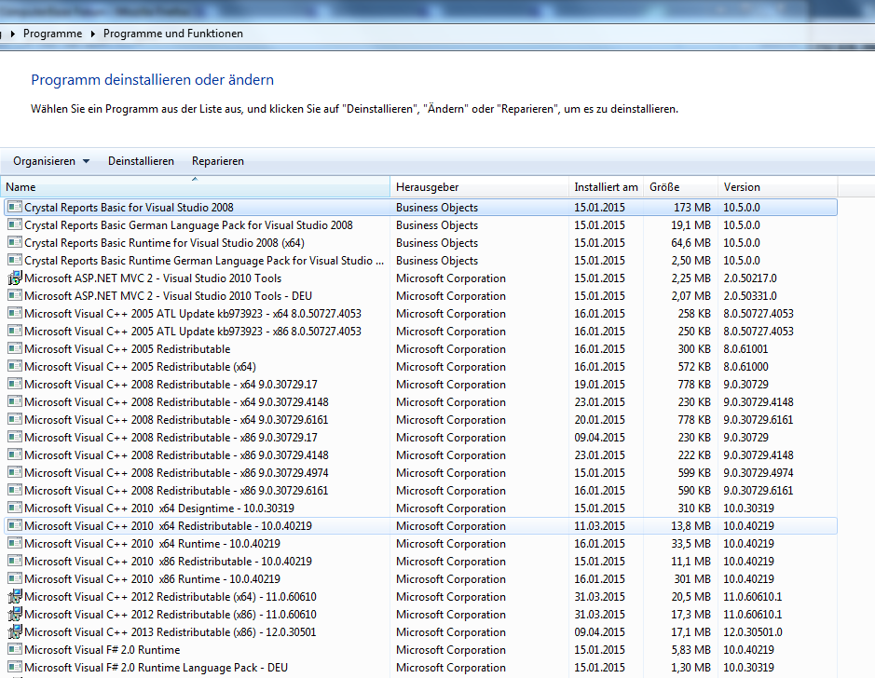
Task: Click icon of Visual C++ 2010 x86 Redistributable
Action: (x=15, y=561)
